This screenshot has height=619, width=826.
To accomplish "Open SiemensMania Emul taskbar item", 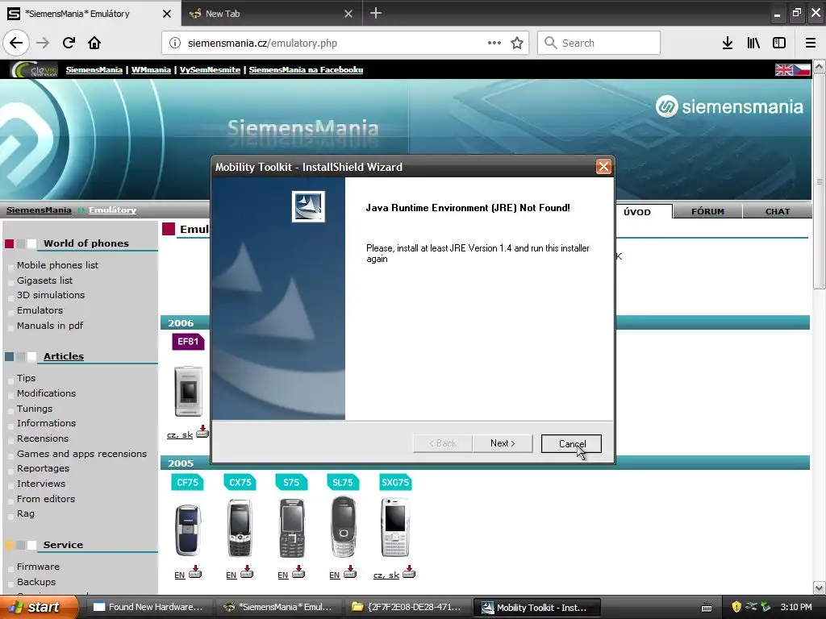I will [x=277, y=607].
